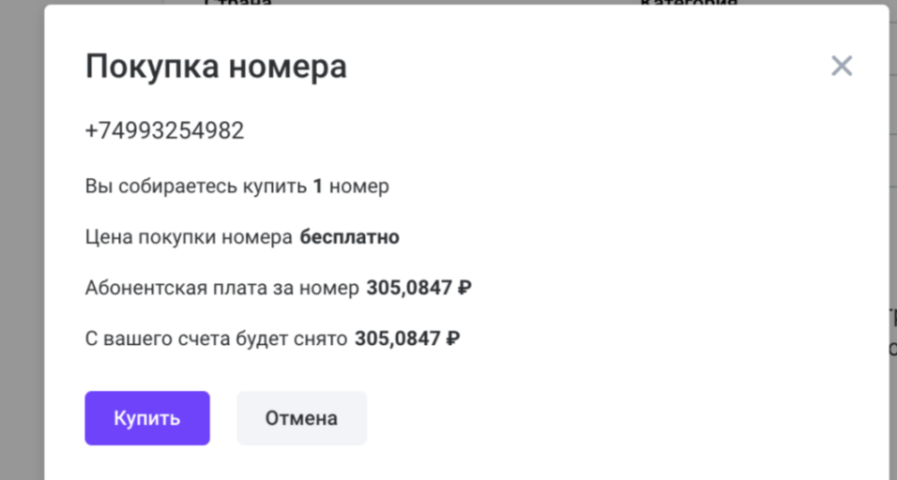The image size is (897, 480).
Task: Cancel the purchase via Отмена
Action: point(301,418)
